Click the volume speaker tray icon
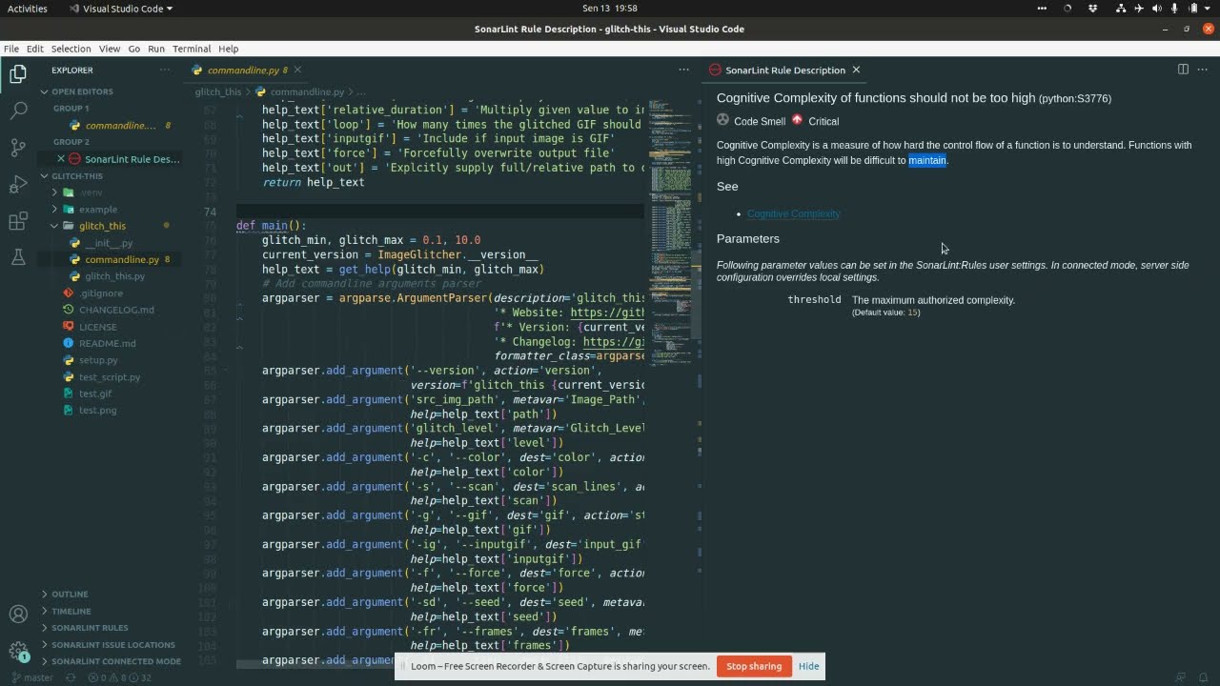Image resolution: width=1220 pixels, height=686 pixels. click(1157, 9)
